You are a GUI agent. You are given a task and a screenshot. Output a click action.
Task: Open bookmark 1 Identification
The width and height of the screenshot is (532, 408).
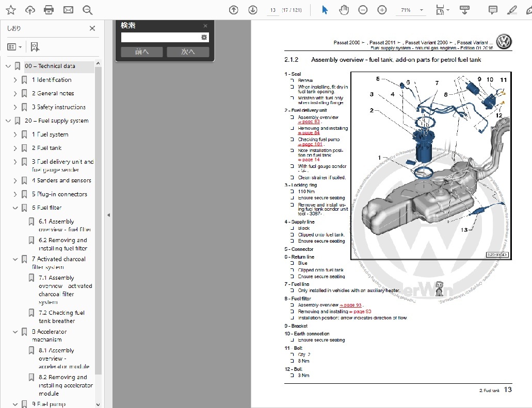tap(52, 80)
